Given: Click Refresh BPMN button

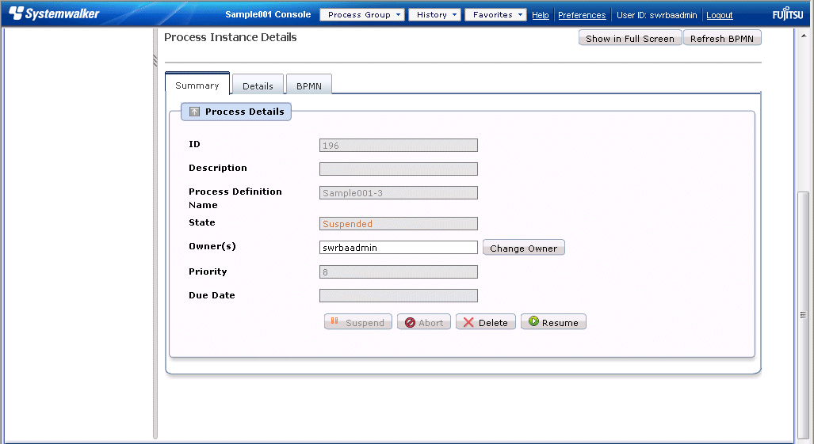Looking at the screenshot, I should [721, 38].
